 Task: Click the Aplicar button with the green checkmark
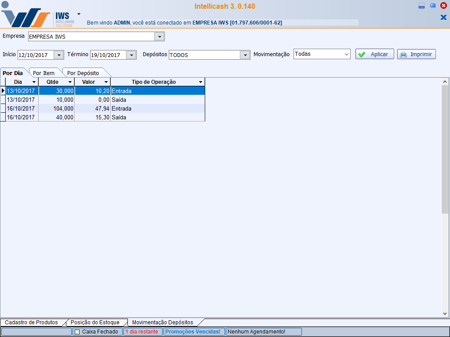[x=374, y=54]
